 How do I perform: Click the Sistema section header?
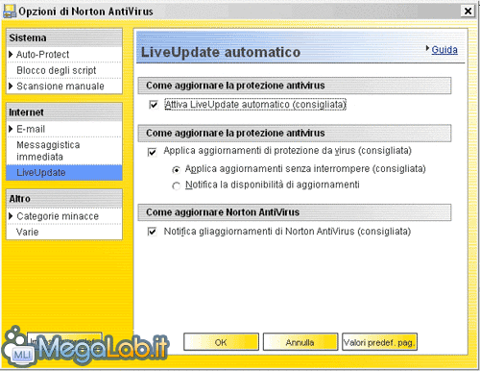(64, 37)
